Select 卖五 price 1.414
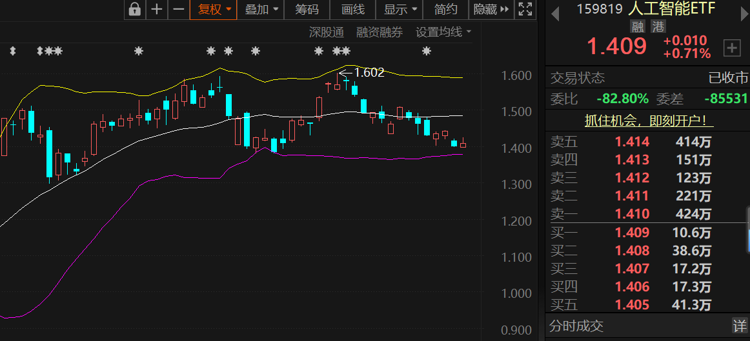Image resolution: width=750 pixels, height=341 pixels. 633,142
